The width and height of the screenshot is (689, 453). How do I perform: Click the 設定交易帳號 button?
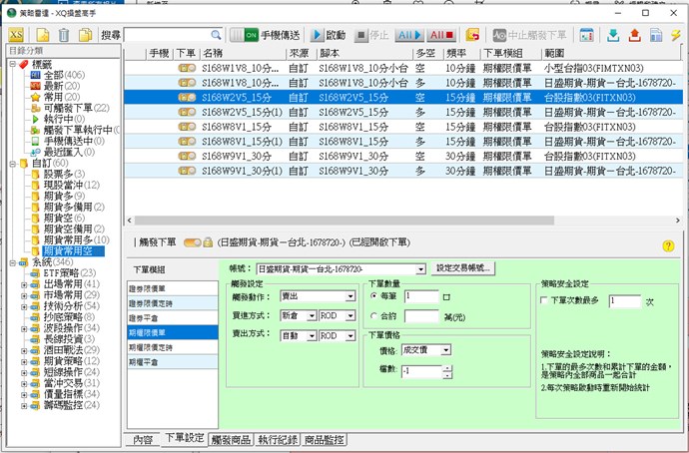(x=464, y=269)
